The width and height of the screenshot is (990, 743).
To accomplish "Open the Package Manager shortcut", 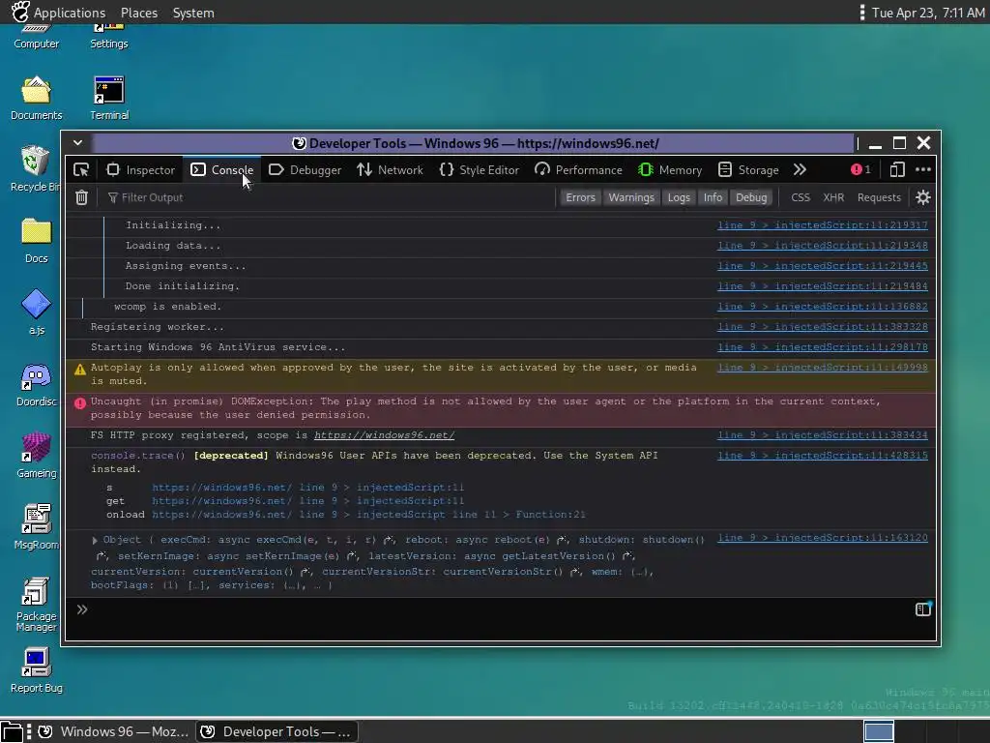I will 36,604.
